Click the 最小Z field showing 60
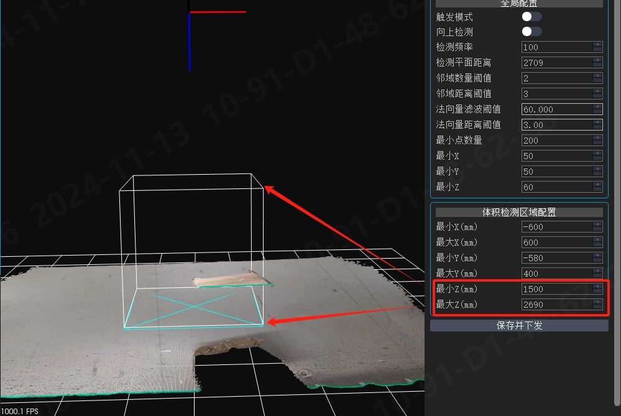Image resolution: width=621 pixels, height=416 pixels. point(561,187)
